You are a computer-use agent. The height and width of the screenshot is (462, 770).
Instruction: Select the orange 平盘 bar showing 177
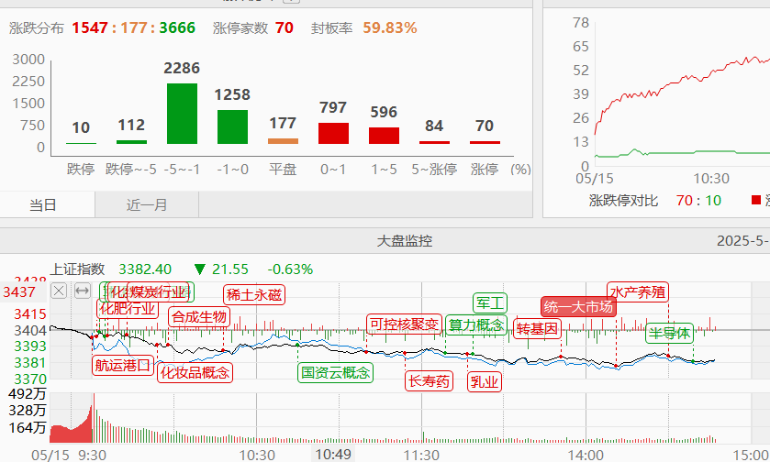(283, 141)
